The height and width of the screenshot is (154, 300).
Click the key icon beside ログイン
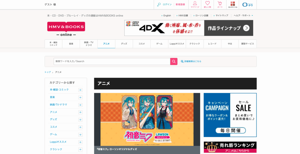tap(159, 4)
